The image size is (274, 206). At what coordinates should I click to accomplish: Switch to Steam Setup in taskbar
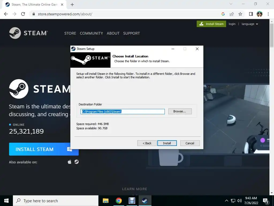(x=145, y=201)
